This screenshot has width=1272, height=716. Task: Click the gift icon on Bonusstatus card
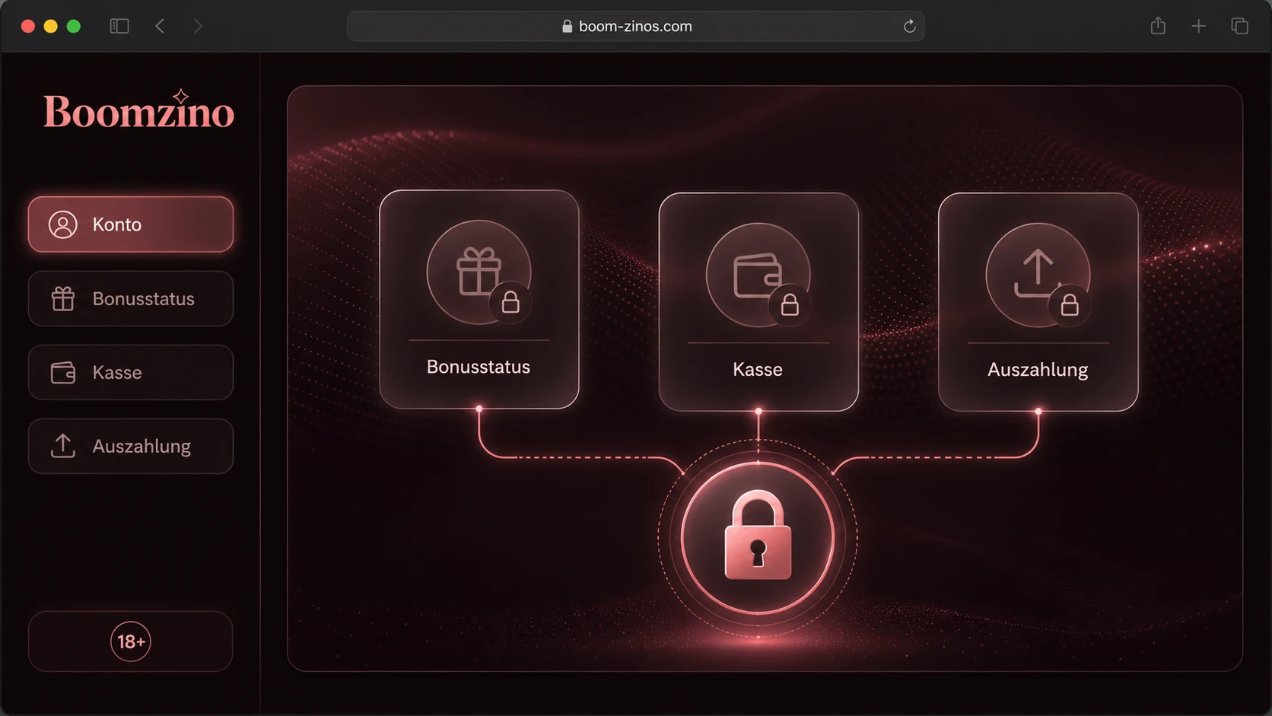479,271
